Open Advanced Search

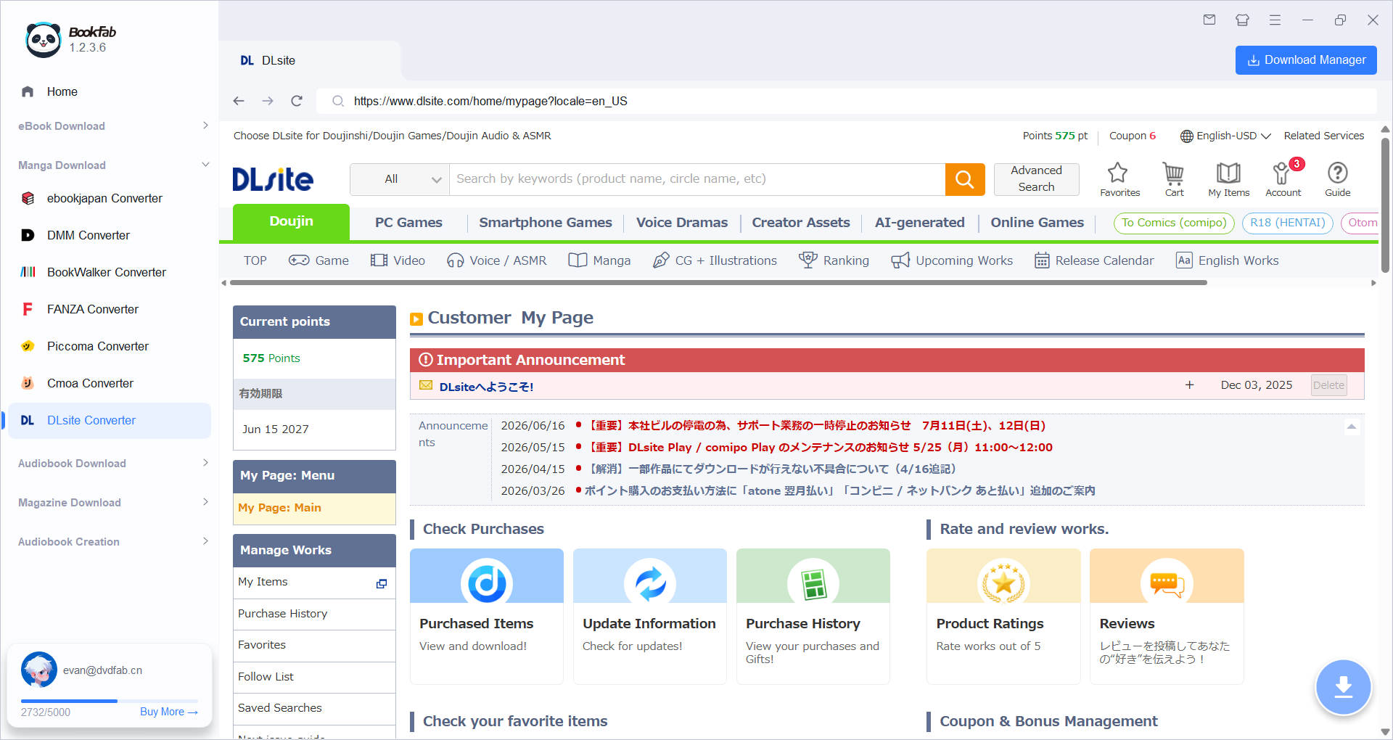tap(1036, 178)
